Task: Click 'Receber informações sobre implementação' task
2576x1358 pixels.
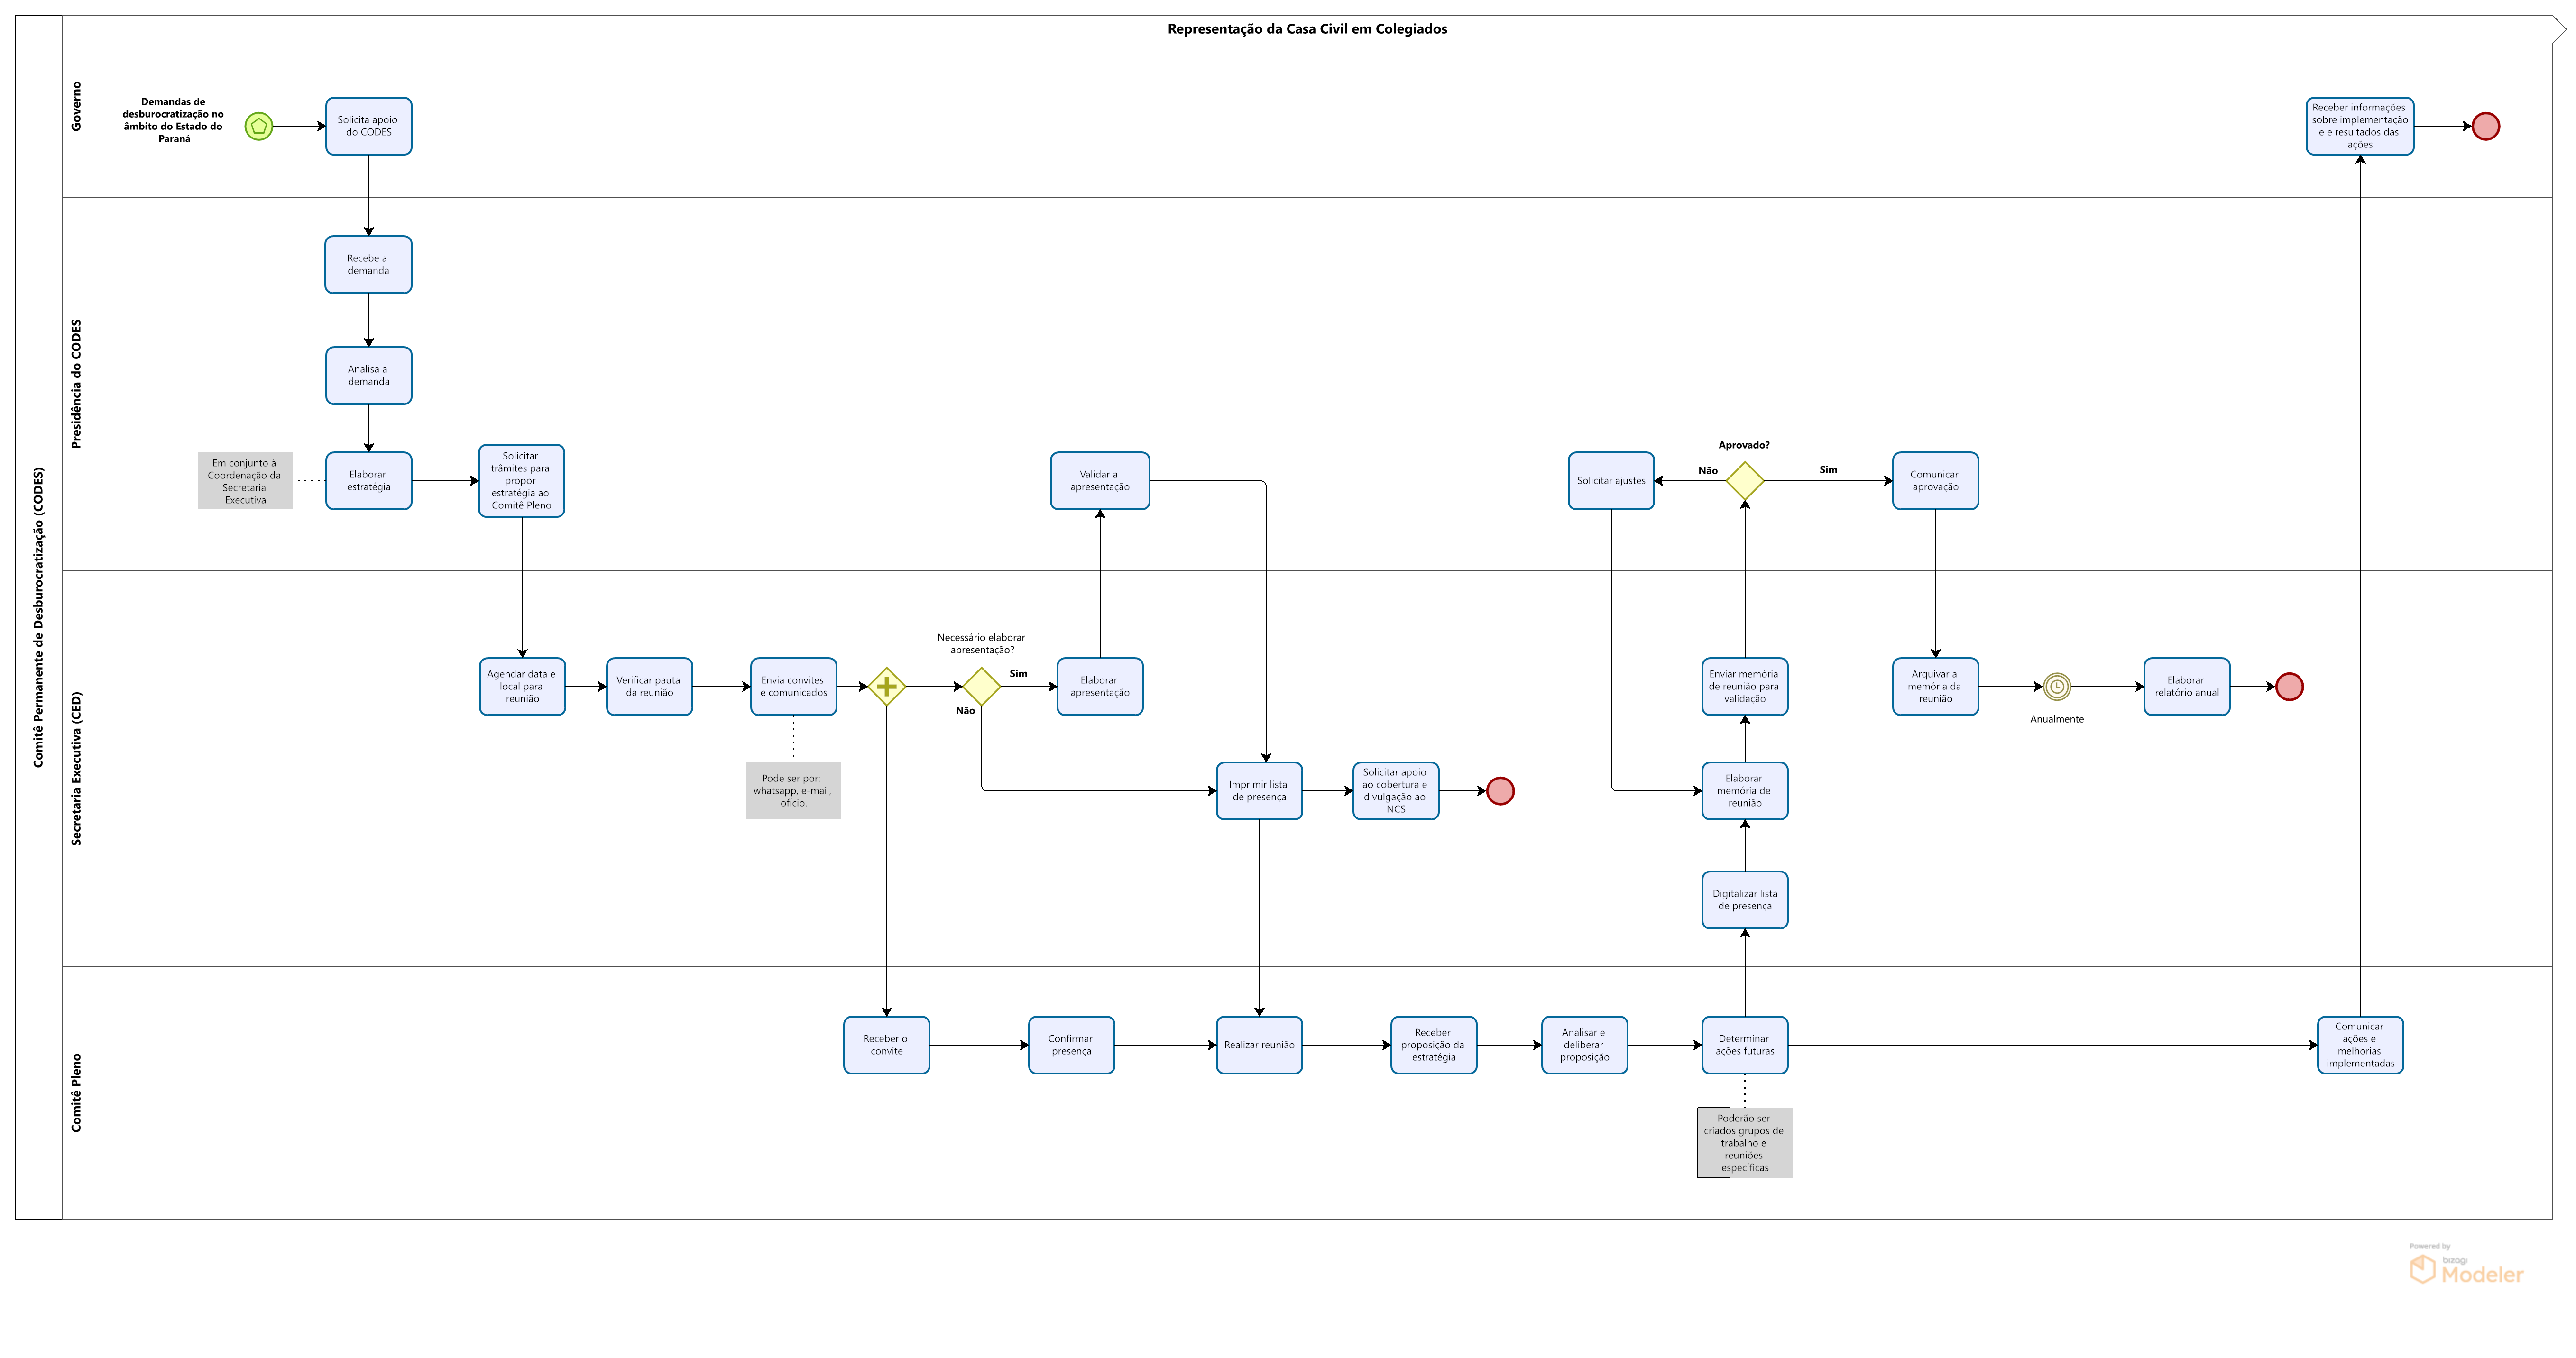Action: tap(2360, 126)
